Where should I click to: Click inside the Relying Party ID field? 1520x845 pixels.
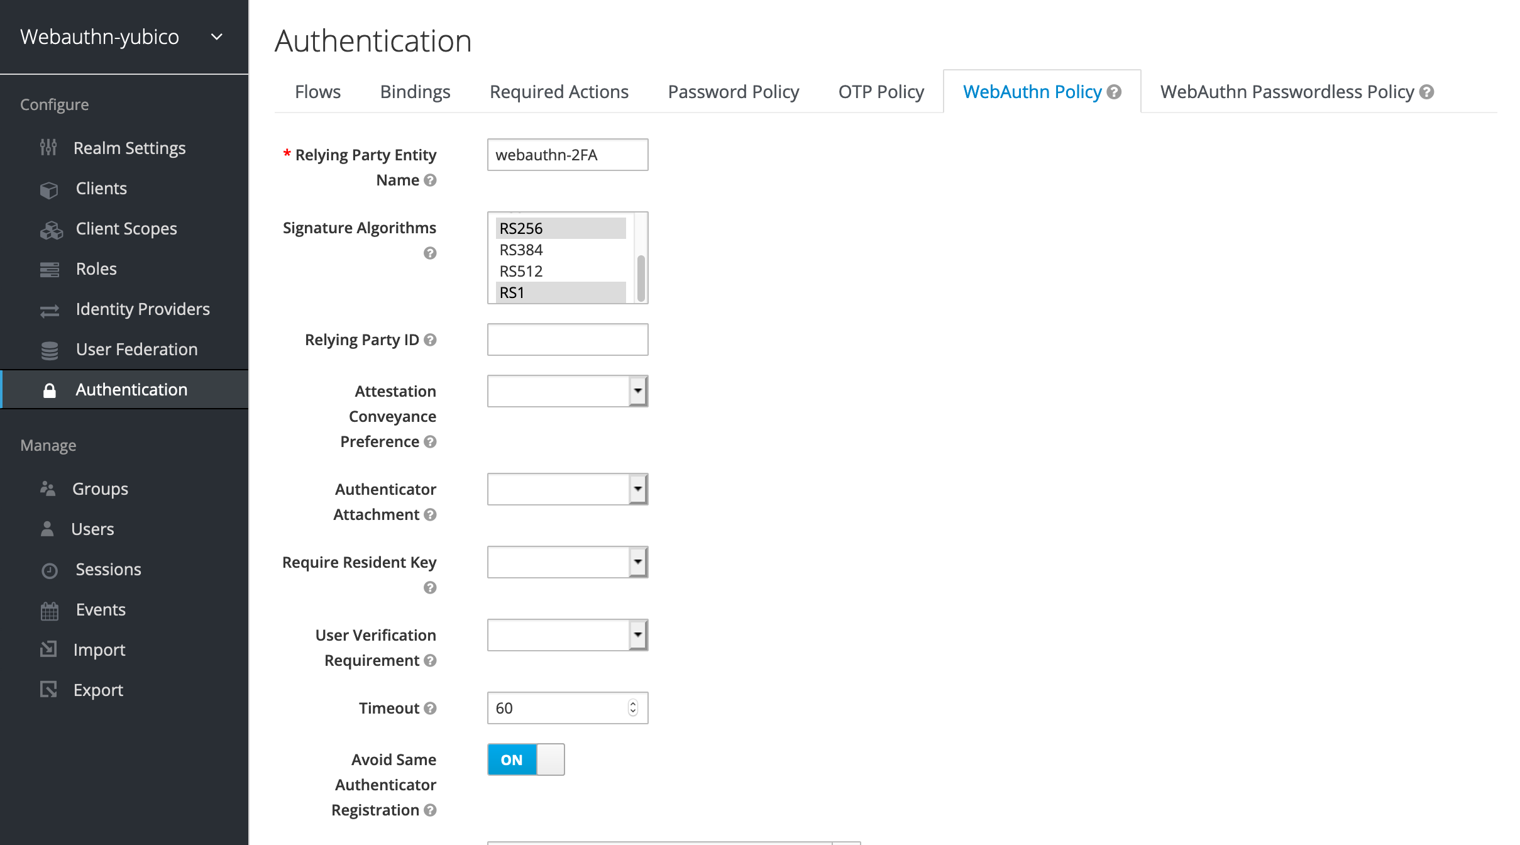566,339
